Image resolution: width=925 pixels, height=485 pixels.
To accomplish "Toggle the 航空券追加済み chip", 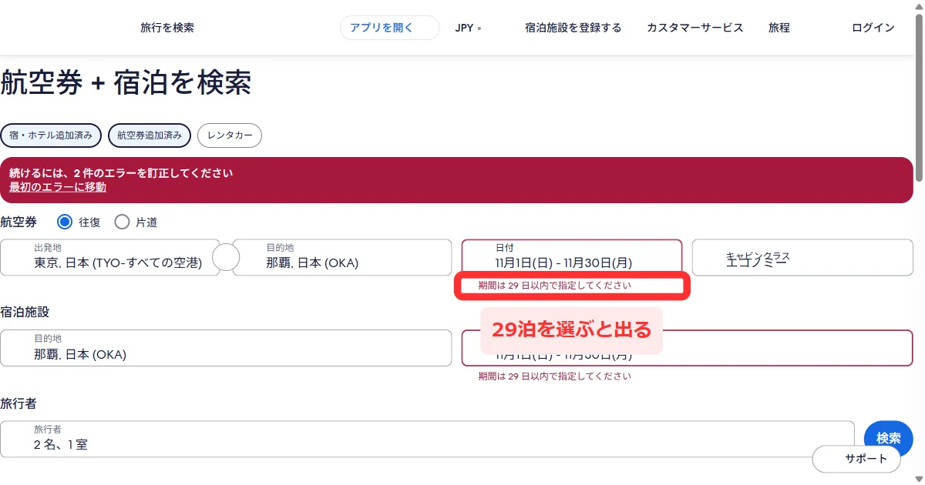I will coord(150,135).
